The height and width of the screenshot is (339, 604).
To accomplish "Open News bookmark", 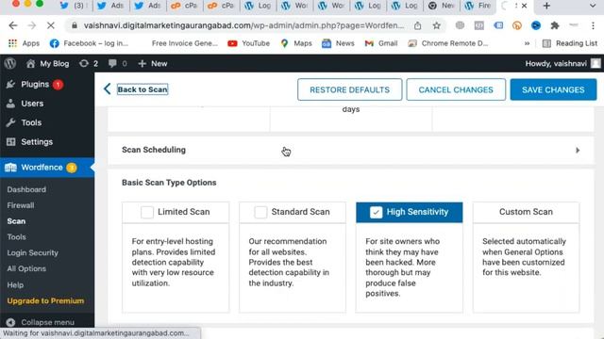I will [x=338, y=43].
